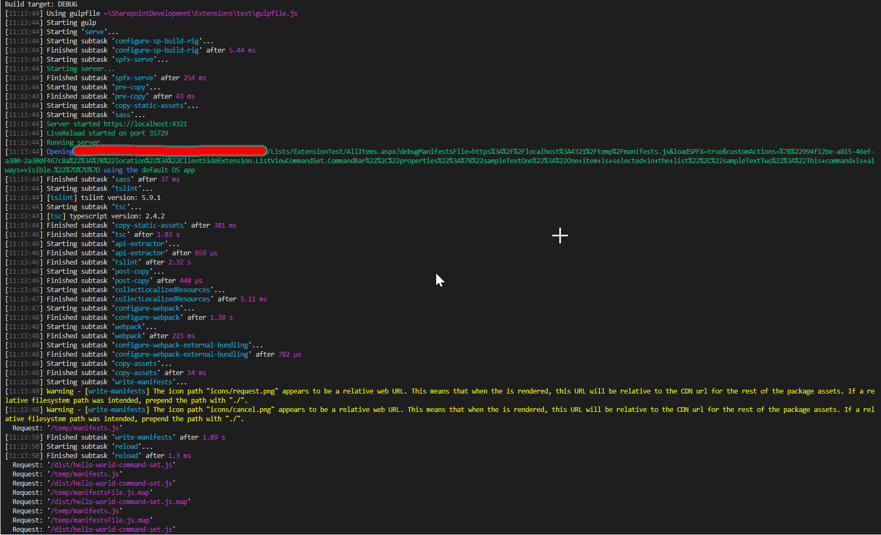Screen dimensions: 881x535
Task: Click the 'configure-sp-build-rig' subtask name
Action: [x=157, y=41]
